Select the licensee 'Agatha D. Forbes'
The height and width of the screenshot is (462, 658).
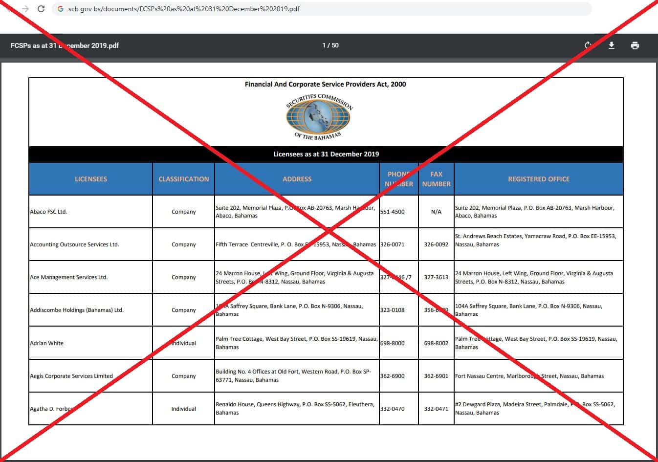point(52,409)
